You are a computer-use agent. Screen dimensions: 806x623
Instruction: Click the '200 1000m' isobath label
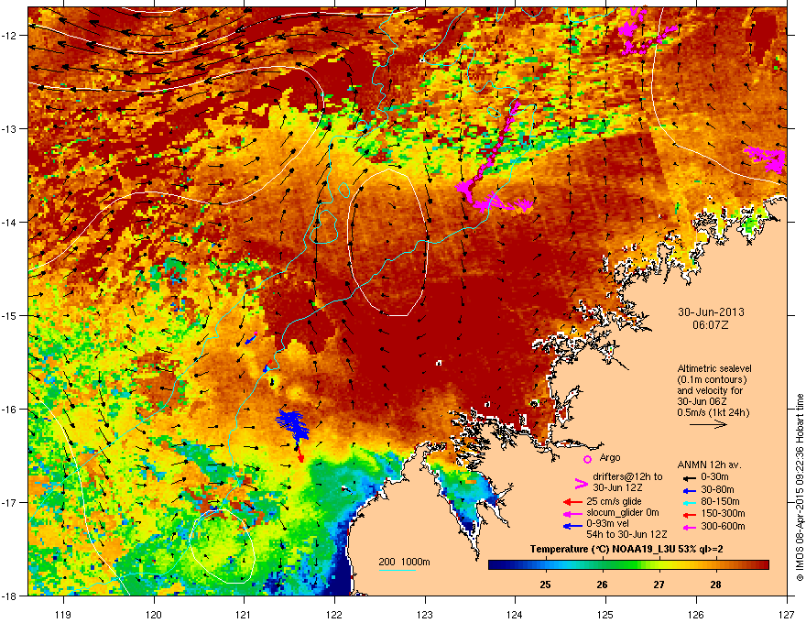[x=405, y=562]
